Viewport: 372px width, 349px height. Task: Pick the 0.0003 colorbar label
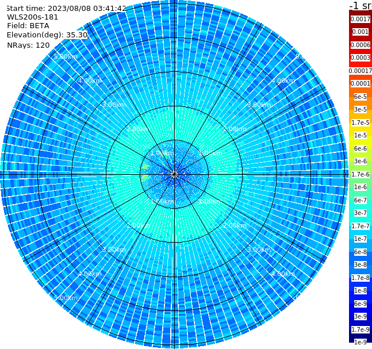click(x=361, y=57)
